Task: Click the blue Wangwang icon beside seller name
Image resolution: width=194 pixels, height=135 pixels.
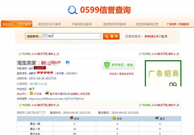Action: [x=68, y=62]
